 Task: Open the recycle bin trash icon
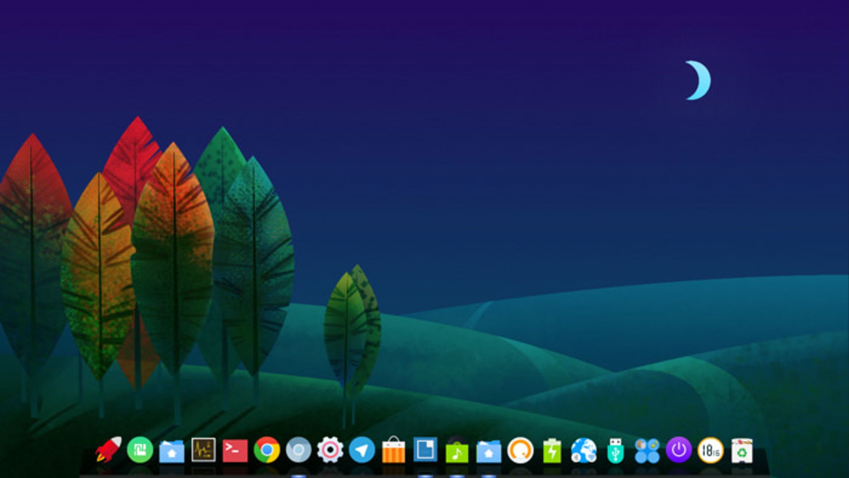click(742, 451)
